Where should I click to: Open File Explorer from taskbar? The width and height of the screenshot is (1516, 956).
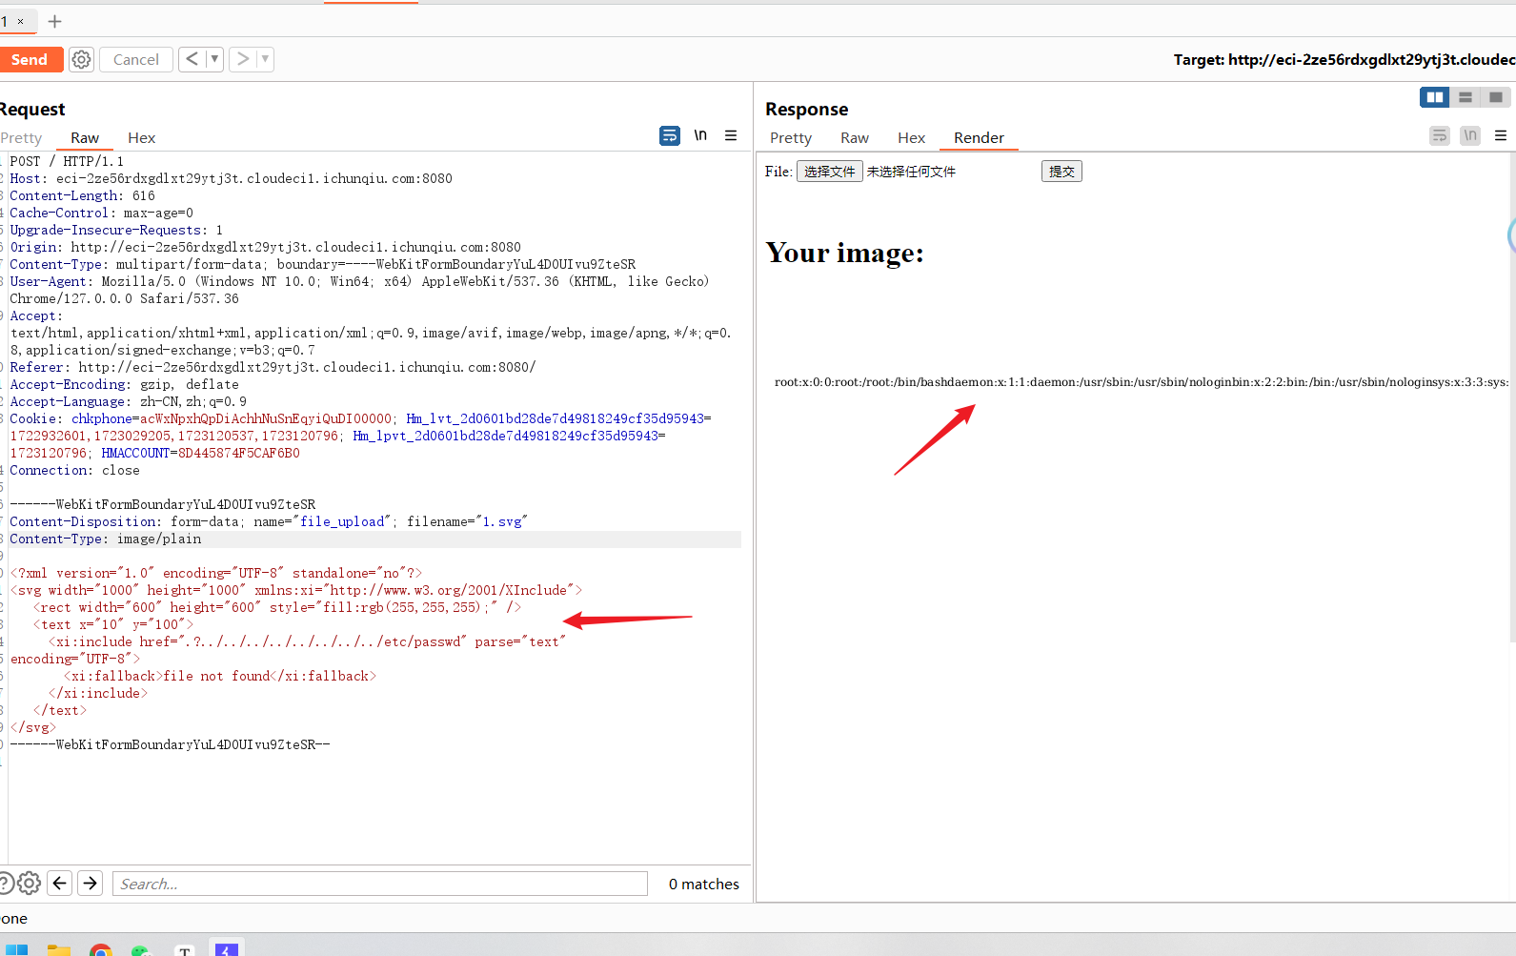[59, 949]
